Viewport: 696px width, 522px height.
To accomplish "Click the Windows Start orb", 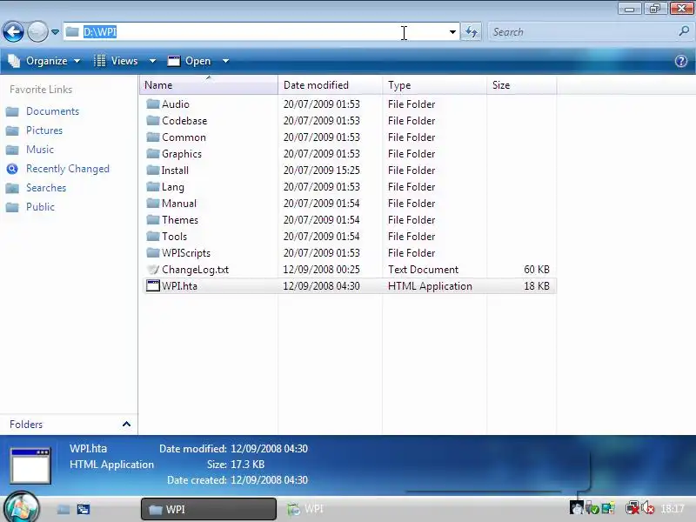I will [21, 508].
